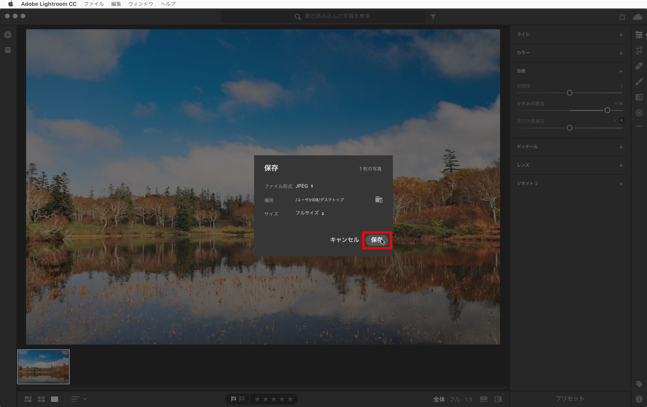Screen dimensions: 647x407
Task: Open the My Photos archive panel
Action: (x=8, y=50)
